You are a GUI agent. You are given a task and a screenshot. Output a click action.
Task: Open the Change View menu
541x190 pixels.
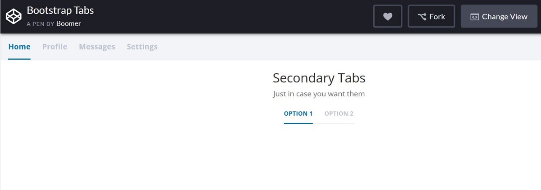coord(499,17)
